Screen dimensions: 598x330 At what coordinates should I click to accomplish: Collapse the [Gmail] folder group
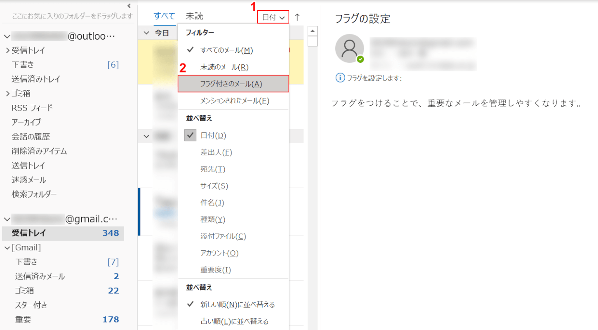7,247
